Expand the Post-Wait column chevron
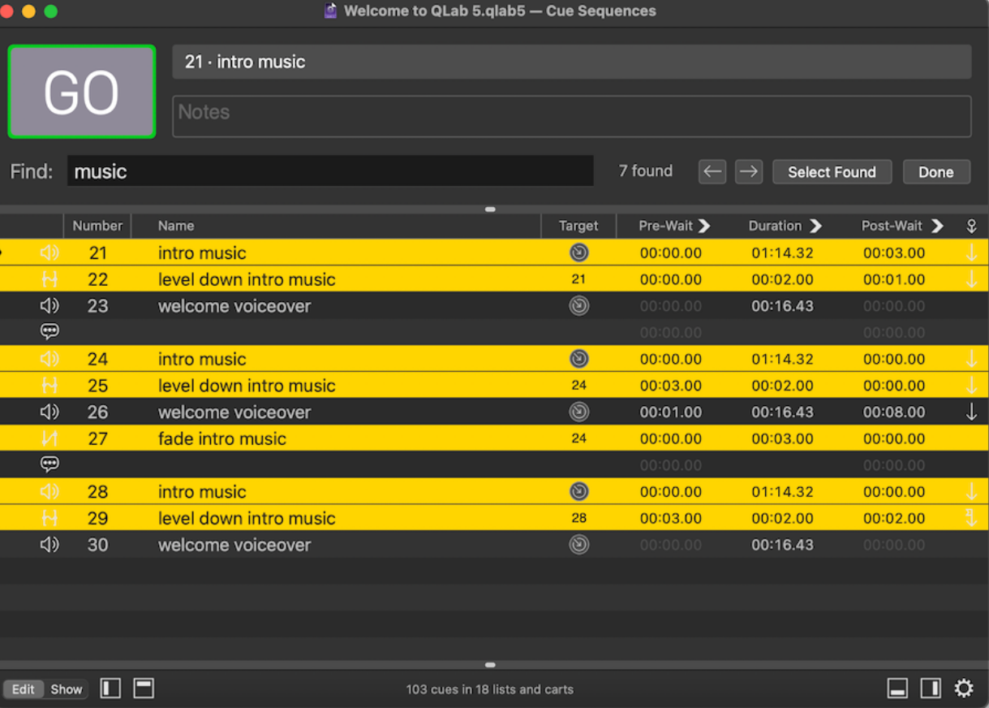The width and height of the screenshot is (989, 708). pyautogui.click(x=937, y=226)
